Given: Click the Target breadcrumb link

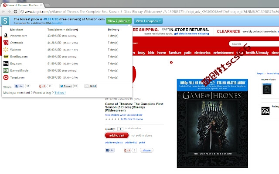Looking at the screenshot, I should (260, 74).
